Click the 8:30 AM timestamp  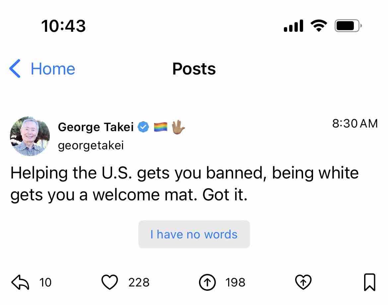pyautogui.click(x=355, y=124)
